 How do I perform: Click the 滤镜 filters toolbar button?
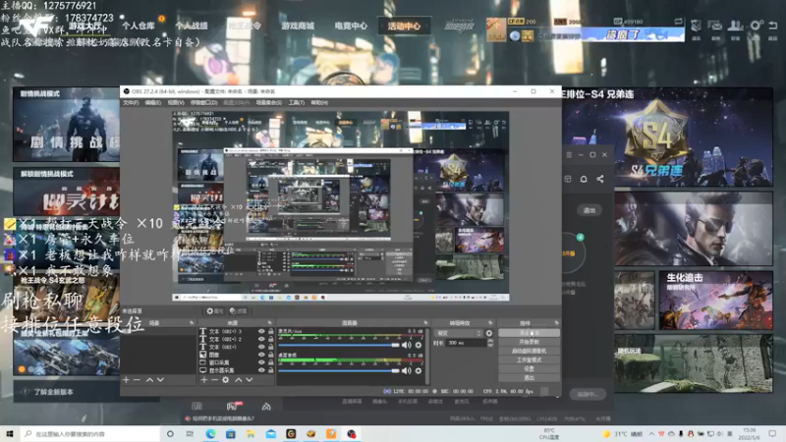click(x=238, y=311)
